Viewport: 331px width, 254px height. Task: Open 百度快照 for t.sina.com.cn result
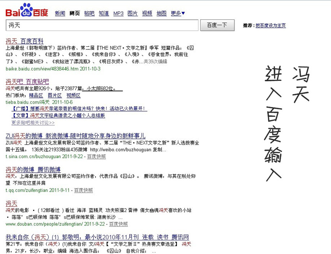coord(96,157)
